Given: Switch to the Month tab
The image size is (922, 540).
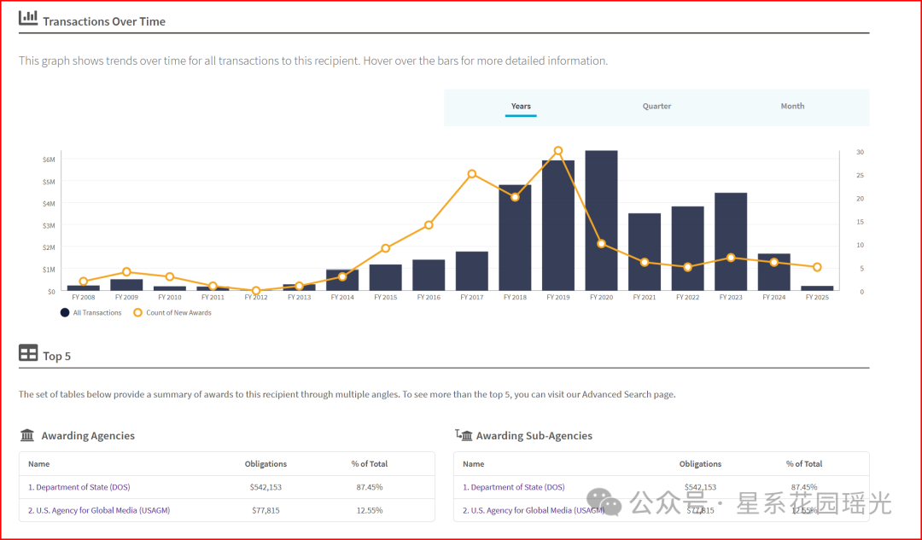Looking at the screenshot, I should coord(792,107).
